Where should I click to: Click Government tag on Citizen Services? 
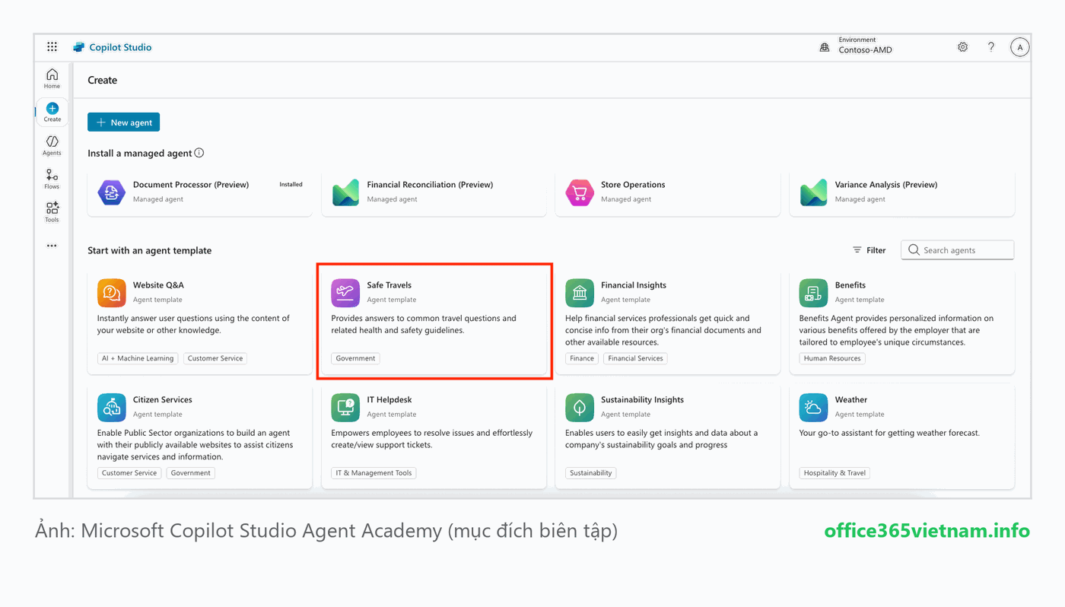[190, 473]
